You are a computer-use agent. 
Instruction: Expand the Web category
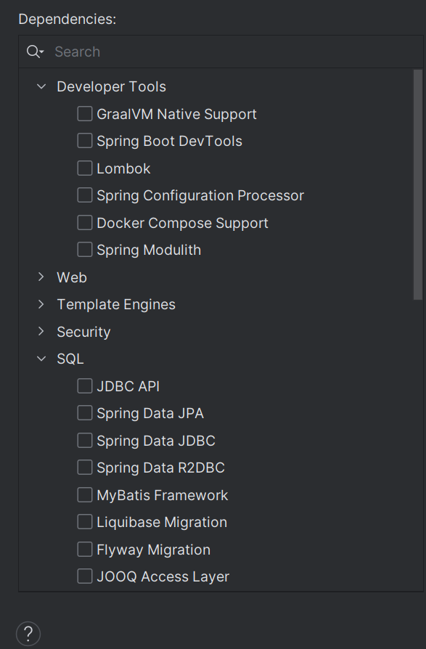point(41,277)
